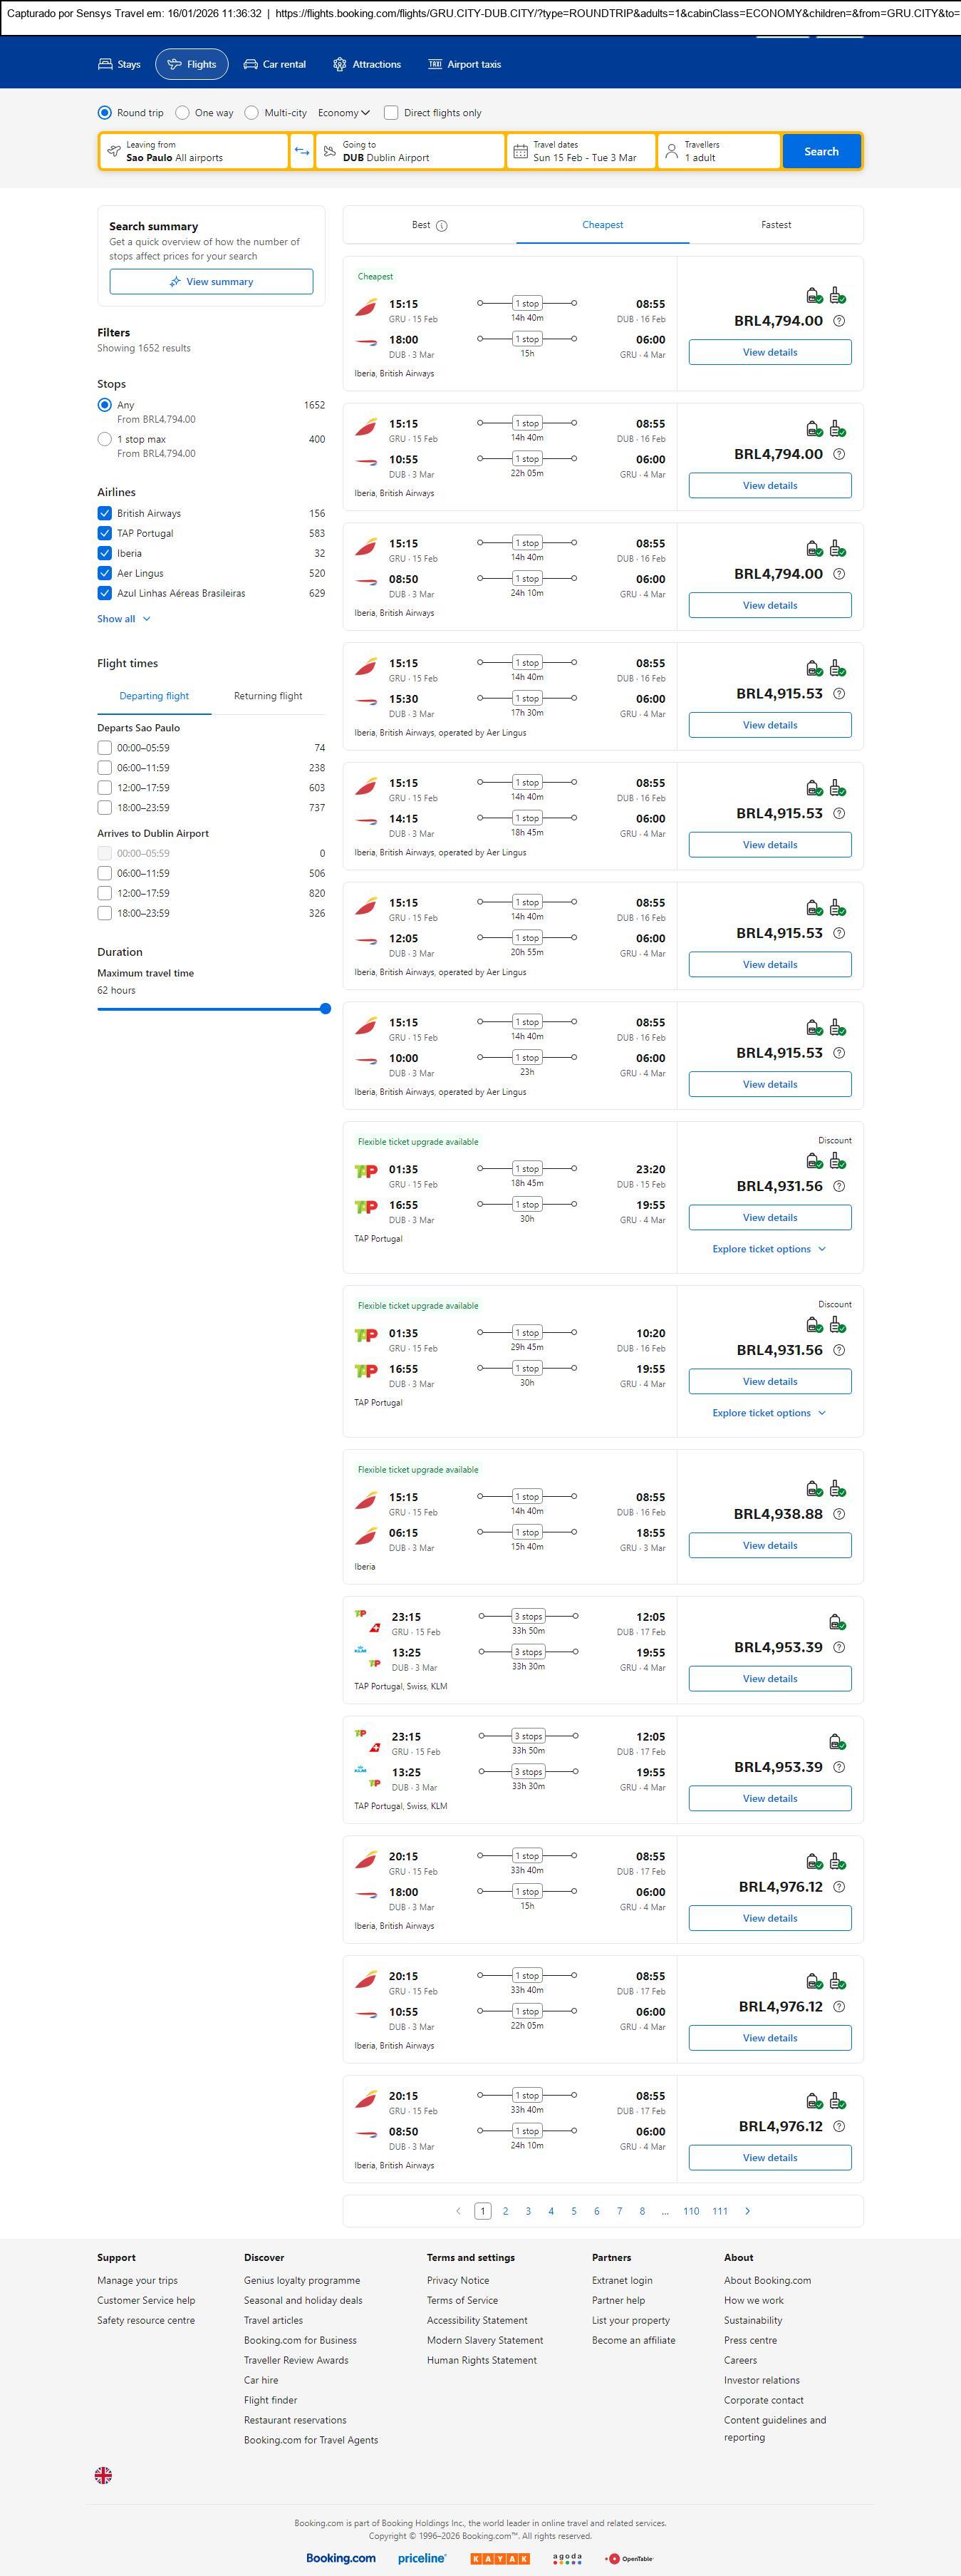Click the maximum travel time slider handle
The image size is (961, 2576).
pyautogui.click(x=326, y=1009)
